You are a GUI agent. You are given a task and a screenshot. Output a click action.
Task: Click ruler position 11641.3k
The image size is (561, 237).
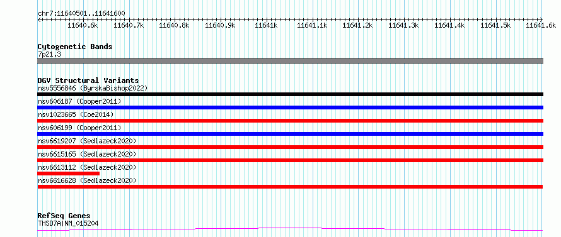click(x=403, y=25)
